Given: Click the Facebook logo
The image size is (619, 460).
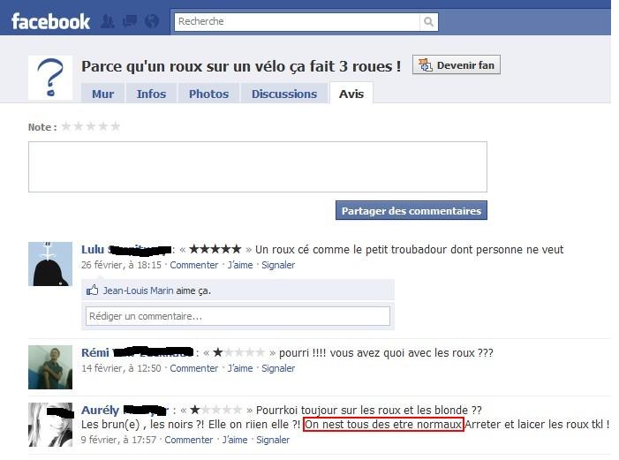Looking at the screenshot, I should click(50, 22).
